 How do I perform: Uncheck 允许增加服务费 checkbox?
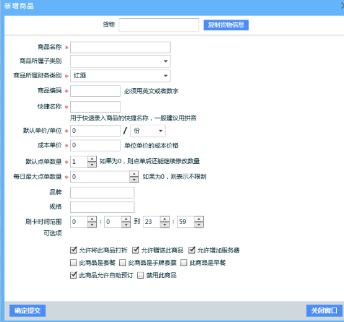click(192, 250)
